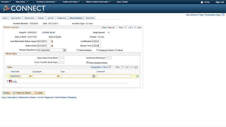This screenshot has width=226, height=127.
Task: Click the page icon beside Personalize Page
Action: [223, 15]
